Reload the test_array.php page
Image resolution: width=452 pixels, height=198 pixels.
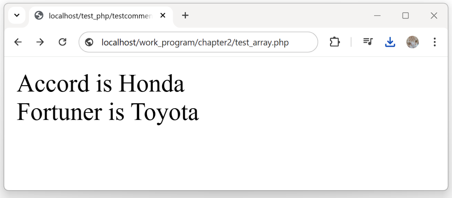pos(63,42)
